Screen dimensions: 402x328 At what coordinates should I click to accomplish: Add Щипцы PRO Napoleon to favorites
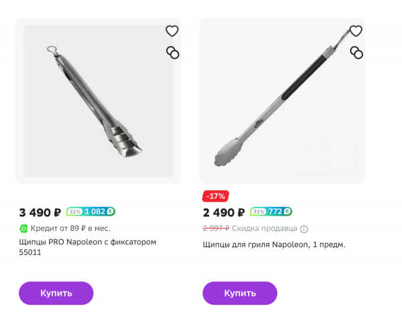pos(172,31)
